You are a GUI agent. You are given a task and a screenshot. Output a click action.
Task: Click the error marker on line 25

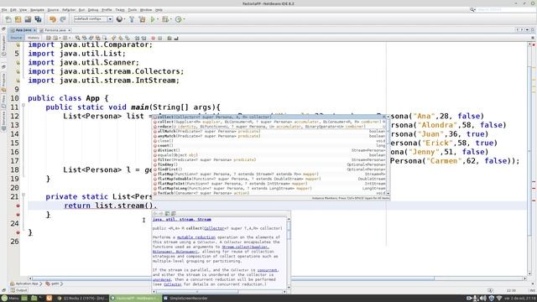[x=18, y=232]
